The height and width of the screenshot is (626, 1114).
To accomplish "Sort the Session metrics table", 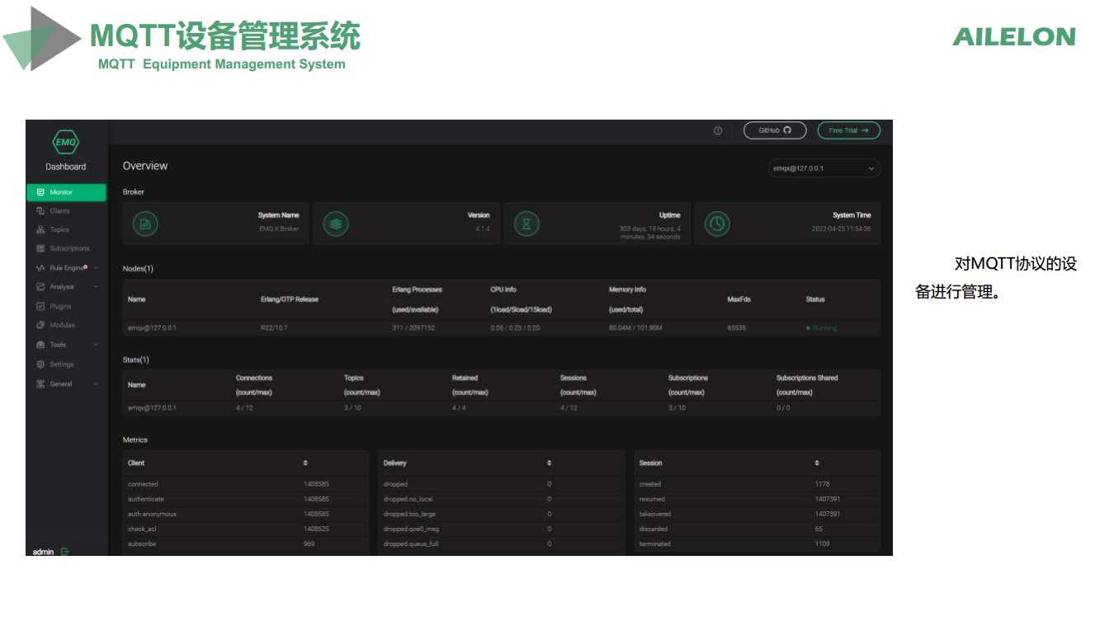I will coord(817,463).
